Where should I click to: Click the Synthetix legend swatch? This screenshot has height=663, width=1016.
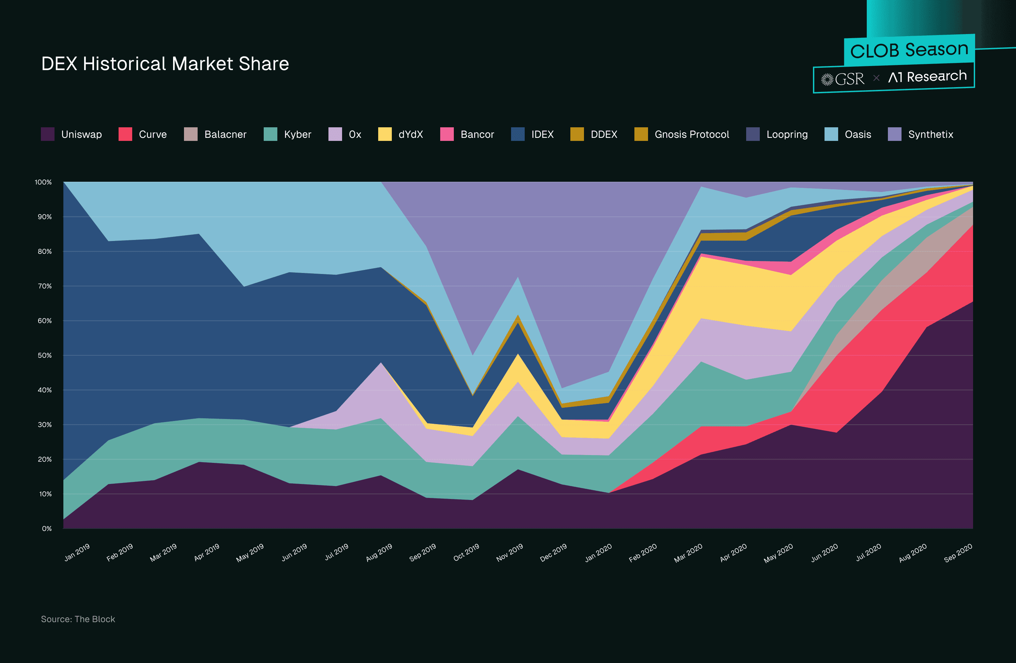[x=895, y=134]
